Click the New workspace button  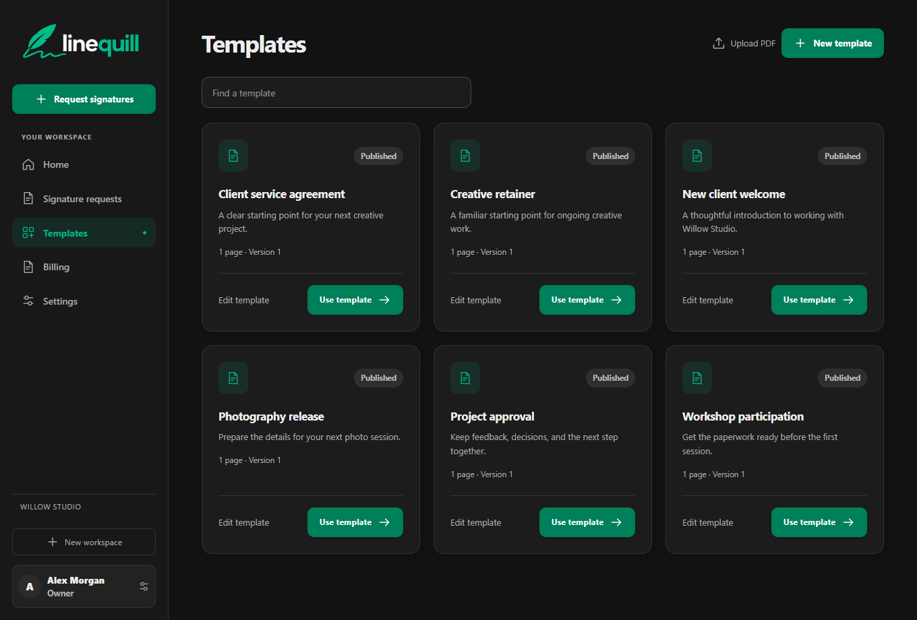(x=84, y=542)
